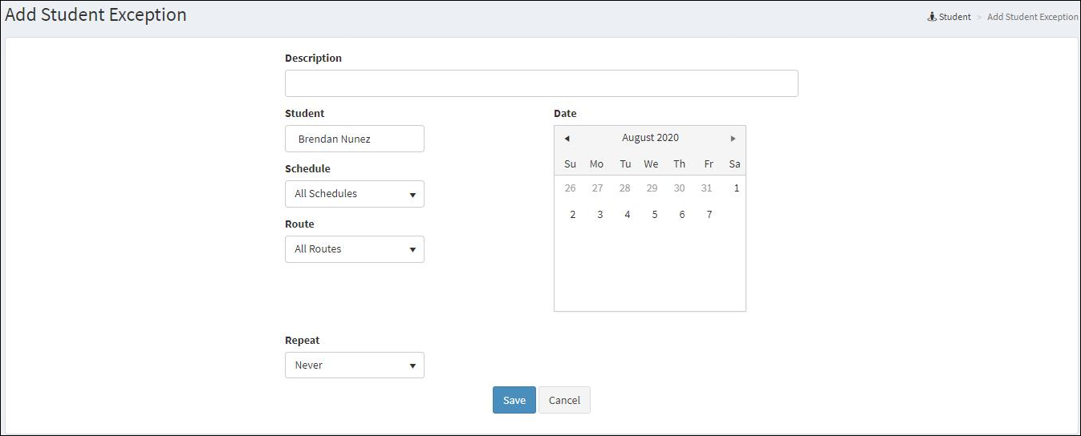The height and width of the screenshot is (436, 1081).
Task: Click the Fr weekday header
Action: click(709, 164)
